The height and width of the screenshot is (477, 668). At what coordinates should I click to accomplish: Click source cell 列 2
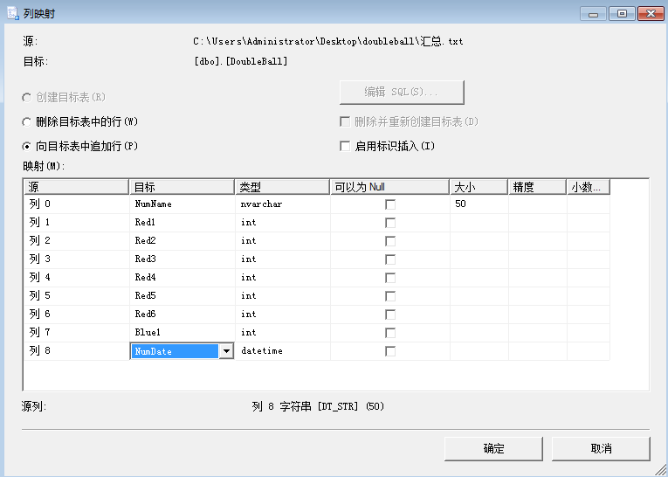[x=77, y=241]
